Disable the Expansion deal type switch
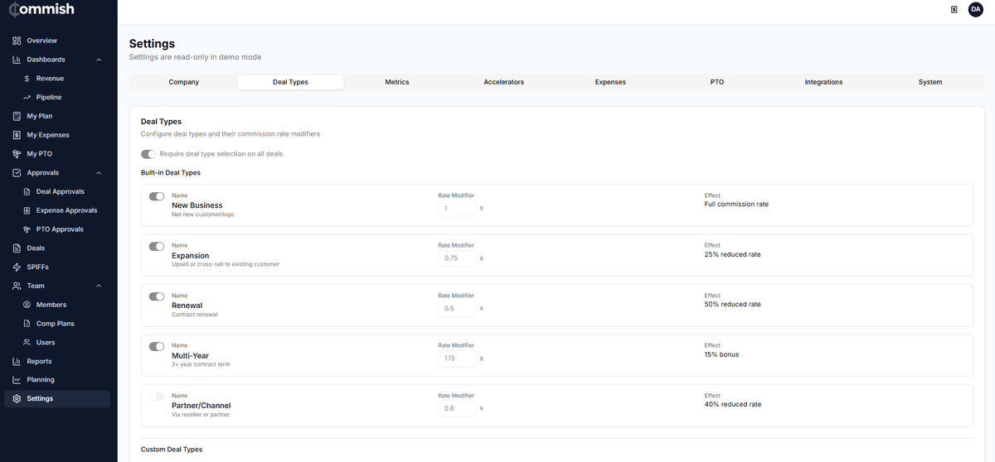Viewport: 995px width, 462px height. point(157,246)
